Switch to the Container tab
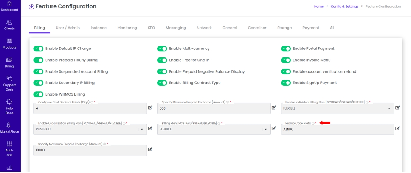This screenshot has width=411, height=173. coord(257,28)
